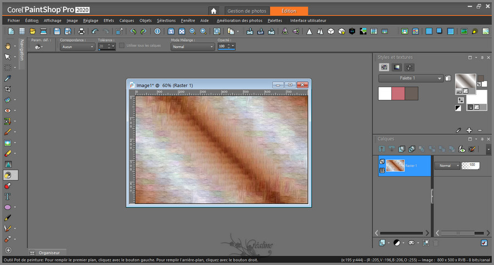The width and height of the screenshot is (494, 265).
Task: Choose the Red Eye tool
Action: click(8, 111)
